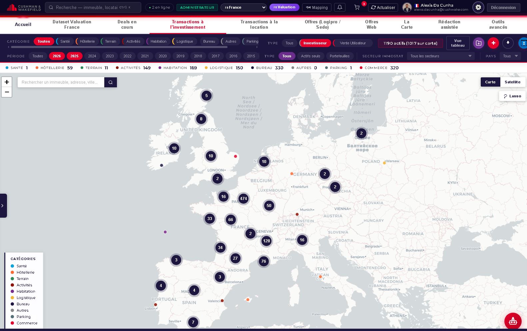The height and width of the screenshot is (331, 527).
Task: Click the 5 cluster in northern Scotland
Action: (x=207, y=96)
